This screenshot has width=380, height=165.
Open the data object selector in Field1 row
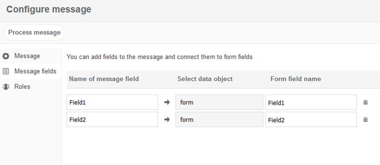click(219, 102)
